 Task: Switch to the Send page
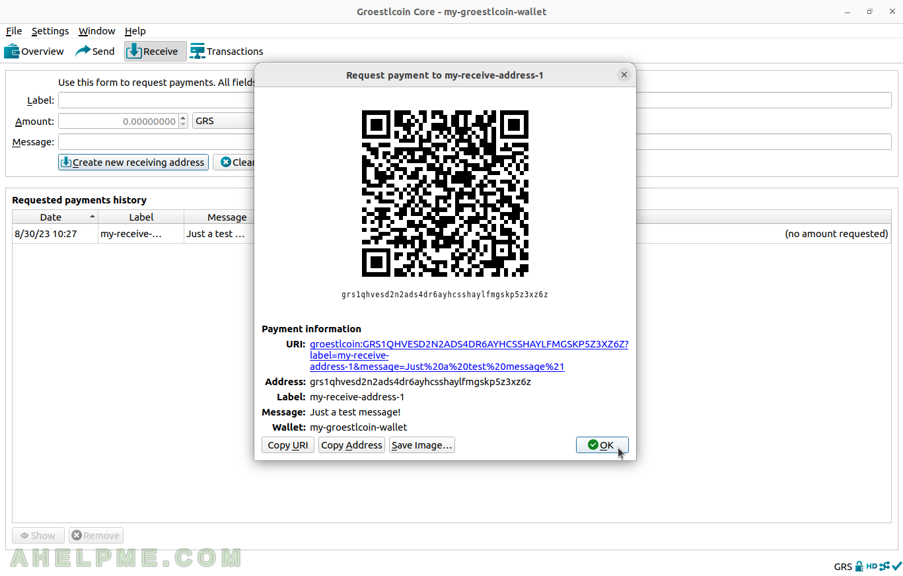tap(95, 51)
